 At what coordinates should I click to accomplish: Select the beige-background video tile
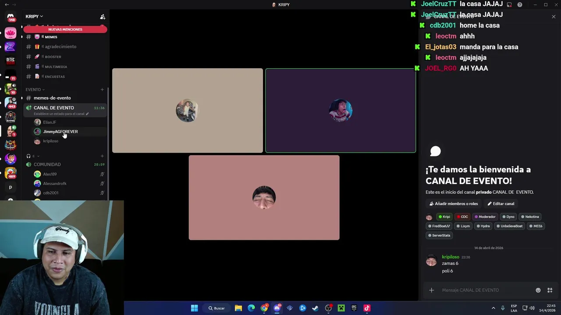click(188, 111)
